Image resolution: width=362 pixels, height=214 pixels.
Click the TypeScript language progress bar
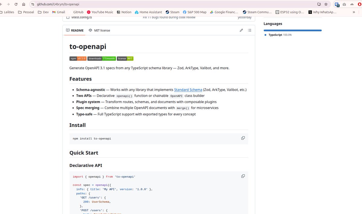(293, 30)
